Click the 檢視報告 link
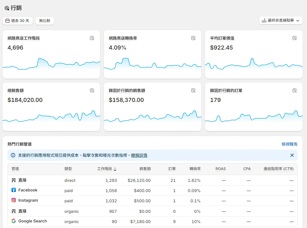The height and width of the screenshot is (228, 307). coord(289,144)
